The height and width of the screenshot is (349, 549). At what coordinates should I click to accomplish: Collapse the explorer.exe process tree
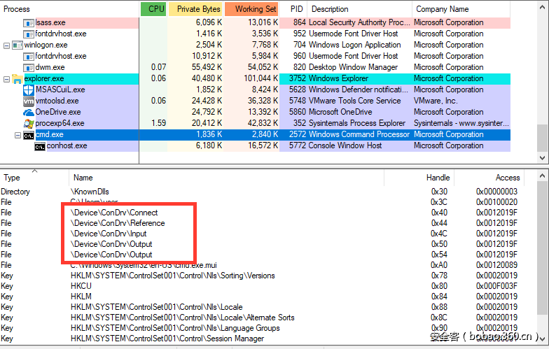[7, 78]
